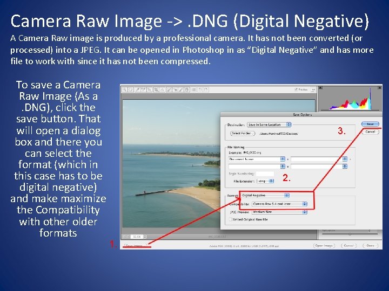Select the Adjustment Brush tool
389x291 pixels.
point(181,89)
